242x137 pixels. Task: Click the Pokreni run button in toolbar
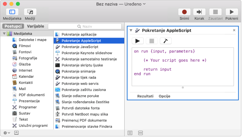pos(231,12)
